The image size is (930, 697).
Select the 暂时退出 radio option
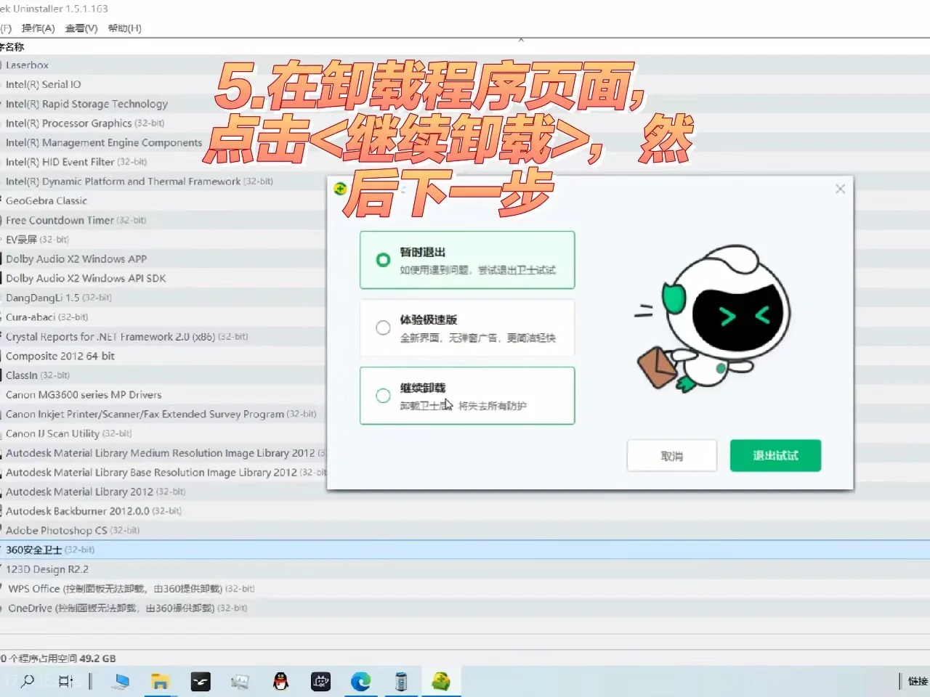[x=383, y=260]
